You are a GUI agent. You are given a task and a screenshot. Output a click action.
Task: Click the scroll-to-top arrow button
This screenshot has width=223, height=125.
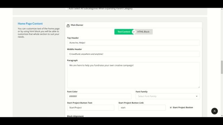tap(215, 111)
